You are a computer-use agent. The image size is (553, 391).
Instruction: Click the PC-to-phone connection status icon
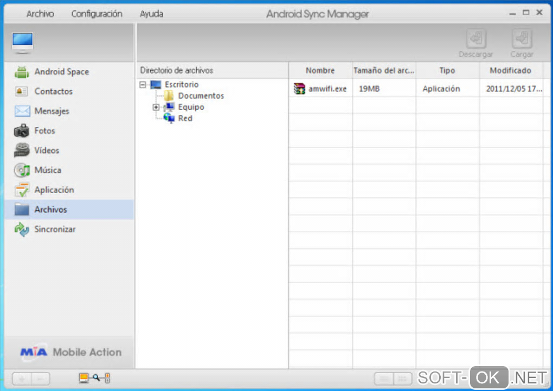click(x=94, y=379)
